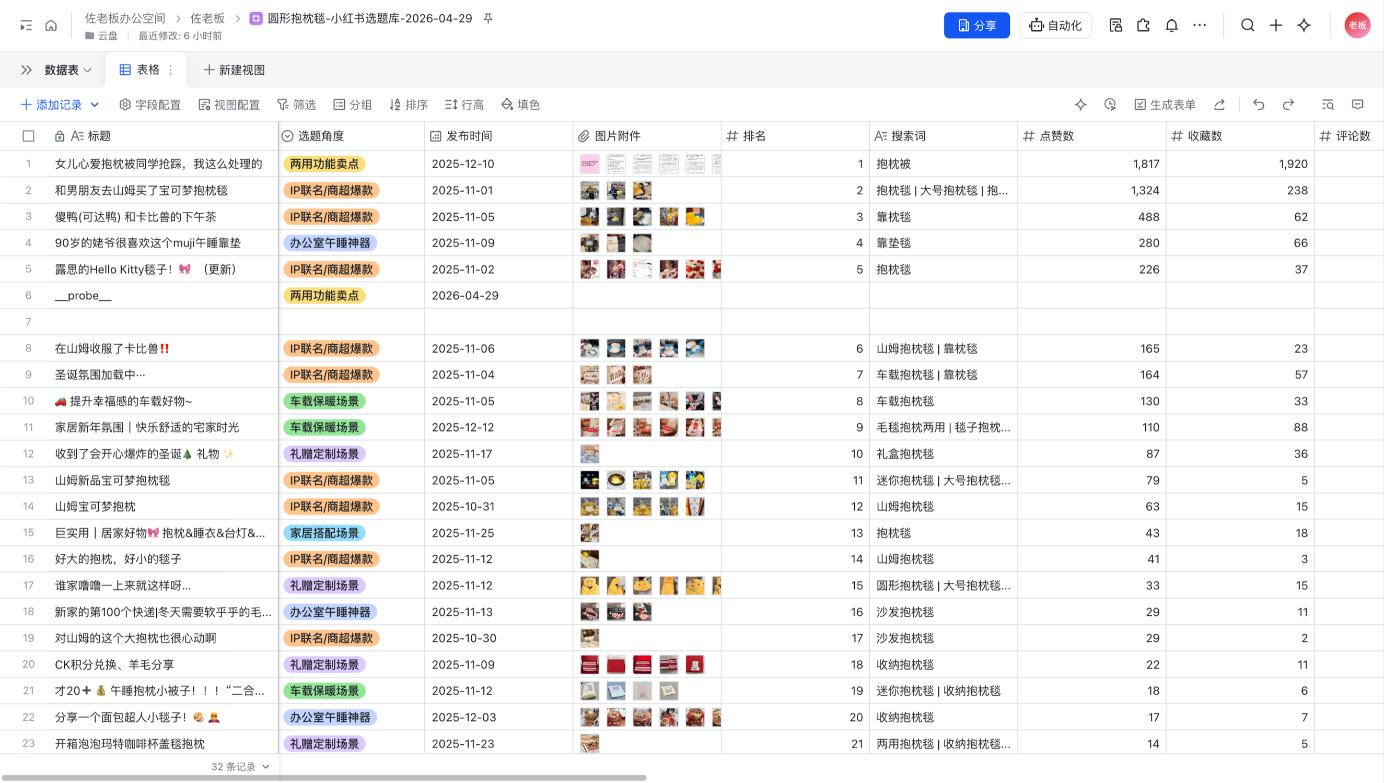
Task: Open the 筛选 filter tool
Action: click(x=296, y=104)
